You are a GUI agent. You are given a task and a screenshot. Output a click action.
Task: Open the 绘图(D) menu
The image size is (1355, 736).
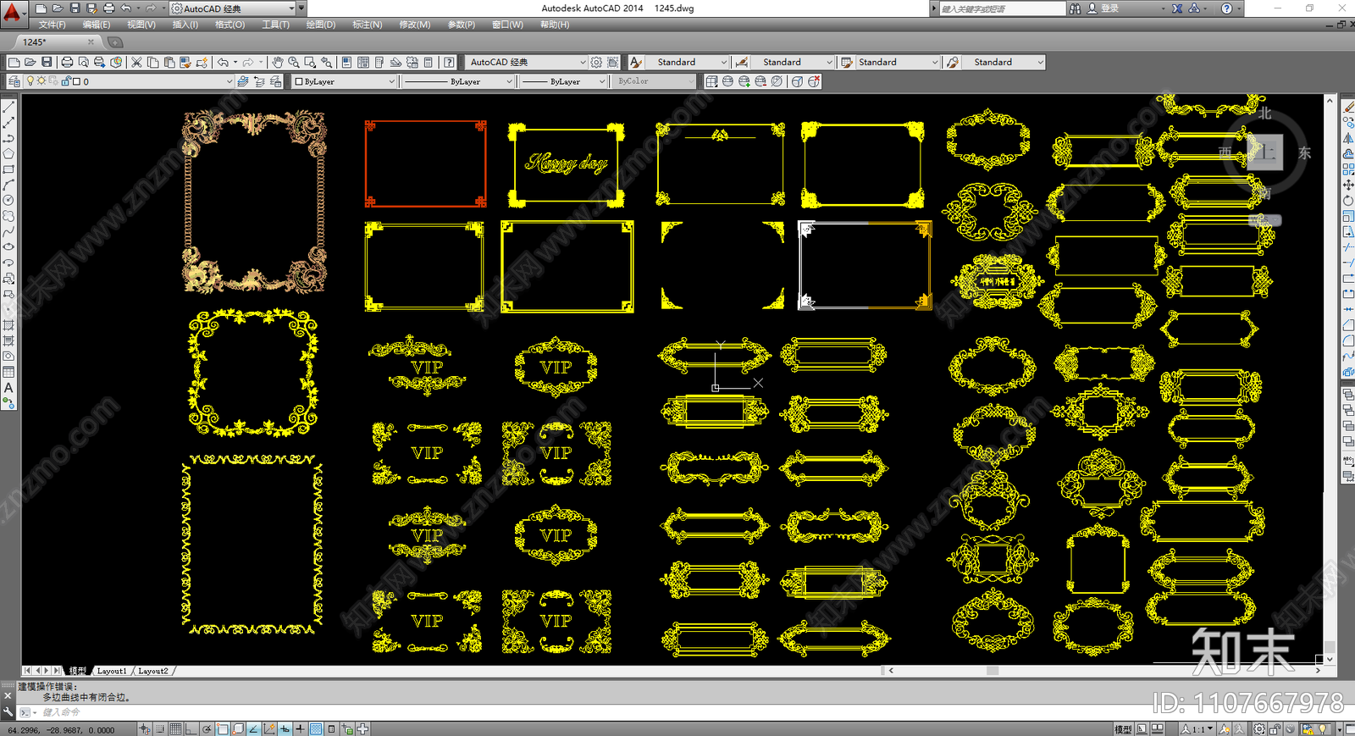(320, 25)
